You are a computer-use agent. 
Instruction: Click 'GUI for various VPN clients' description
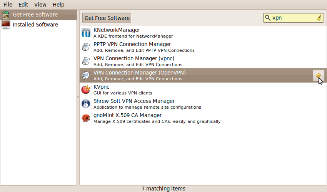(x=123, y=93)
